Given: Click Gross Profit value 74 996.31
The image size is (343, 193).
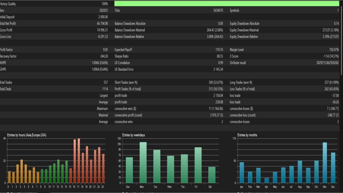Looking at the screenshot, I should pos(103,30).
